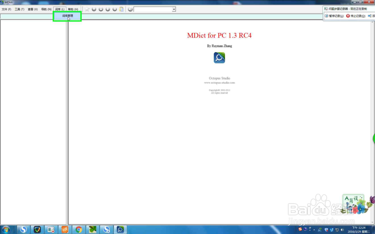375x234 pixels.
Task: Open the PDF app in taskbar
Action: 65,230
